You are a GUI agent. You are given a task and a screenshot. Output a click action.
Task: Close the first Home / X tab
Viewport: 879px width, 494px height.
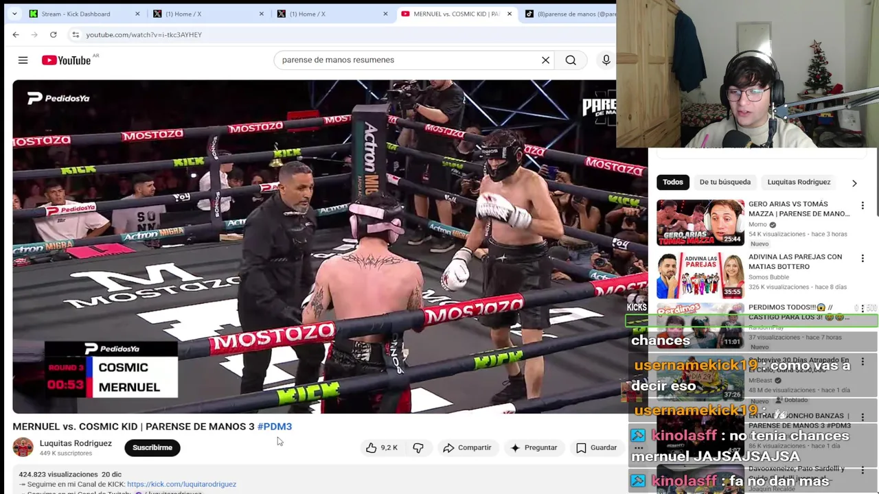(261, 14)
